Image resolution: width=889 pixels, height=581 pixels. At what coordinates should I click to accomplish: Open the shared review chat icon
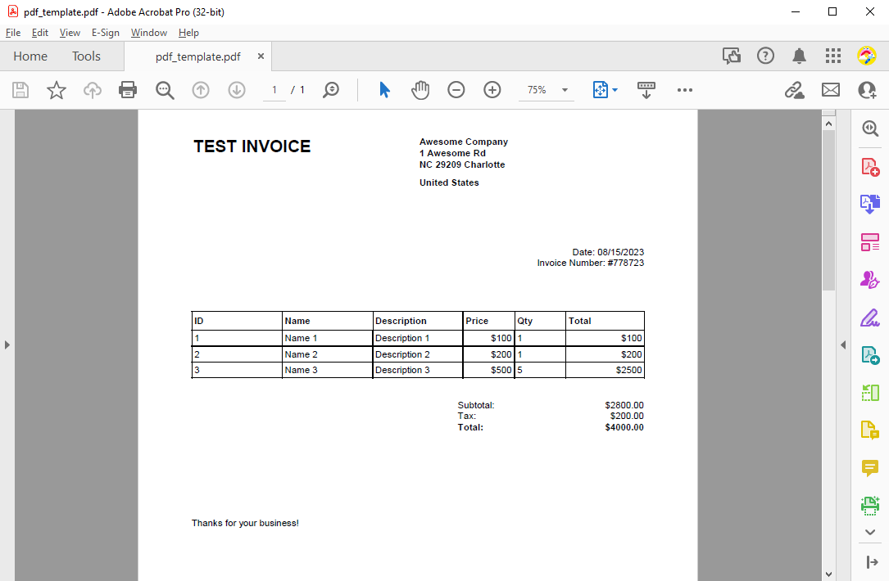point(732,56)
